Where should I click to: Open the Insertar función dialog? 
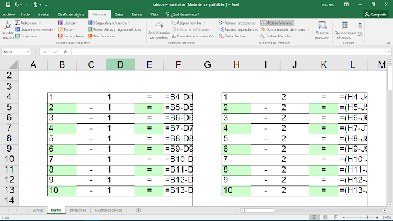click(7, 30)
